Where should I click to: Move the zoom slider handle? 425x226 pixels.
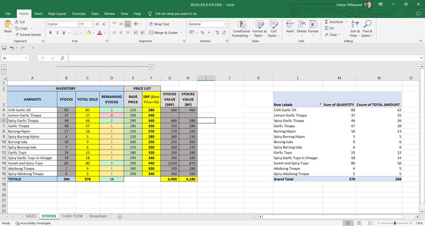(x=394, y=223)
